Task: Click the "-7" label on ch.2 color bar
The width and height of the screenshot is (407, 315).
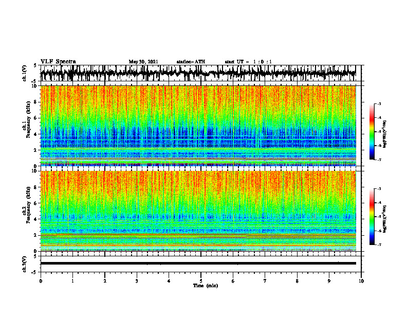Action: pyautogui.click(x=379, y=244)
